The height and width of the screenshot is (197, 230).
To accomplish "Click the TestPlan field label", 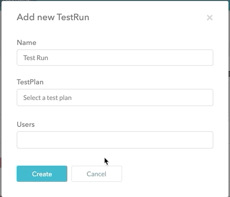I will [30, 82].
